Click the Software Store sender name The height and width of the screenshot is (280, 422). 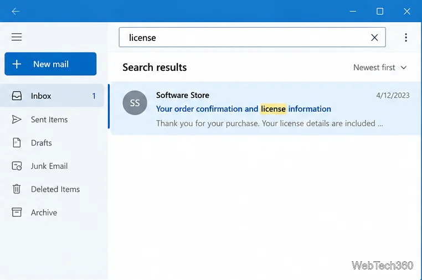coord(183,95)
